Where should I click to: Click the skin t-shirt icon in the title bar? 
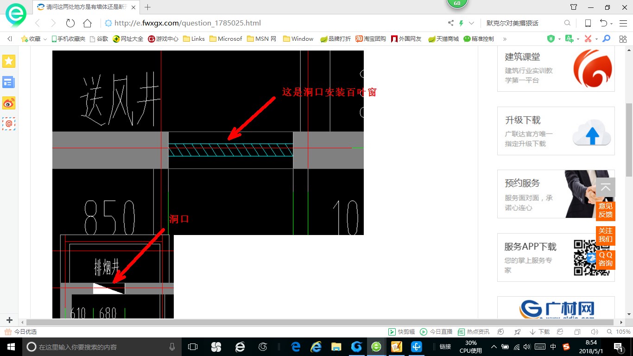pos(574,7)
